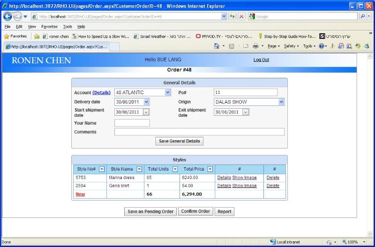
Task: Open the 'ronen chen' favorites bar link
Action: [x=56, y=37]
